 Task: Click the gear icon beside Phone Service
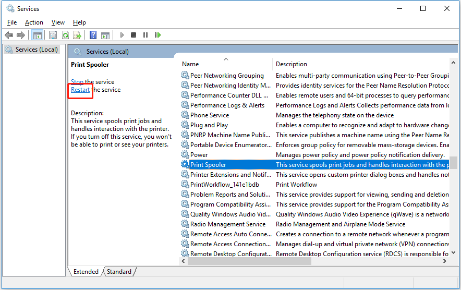tap(185, 115)
